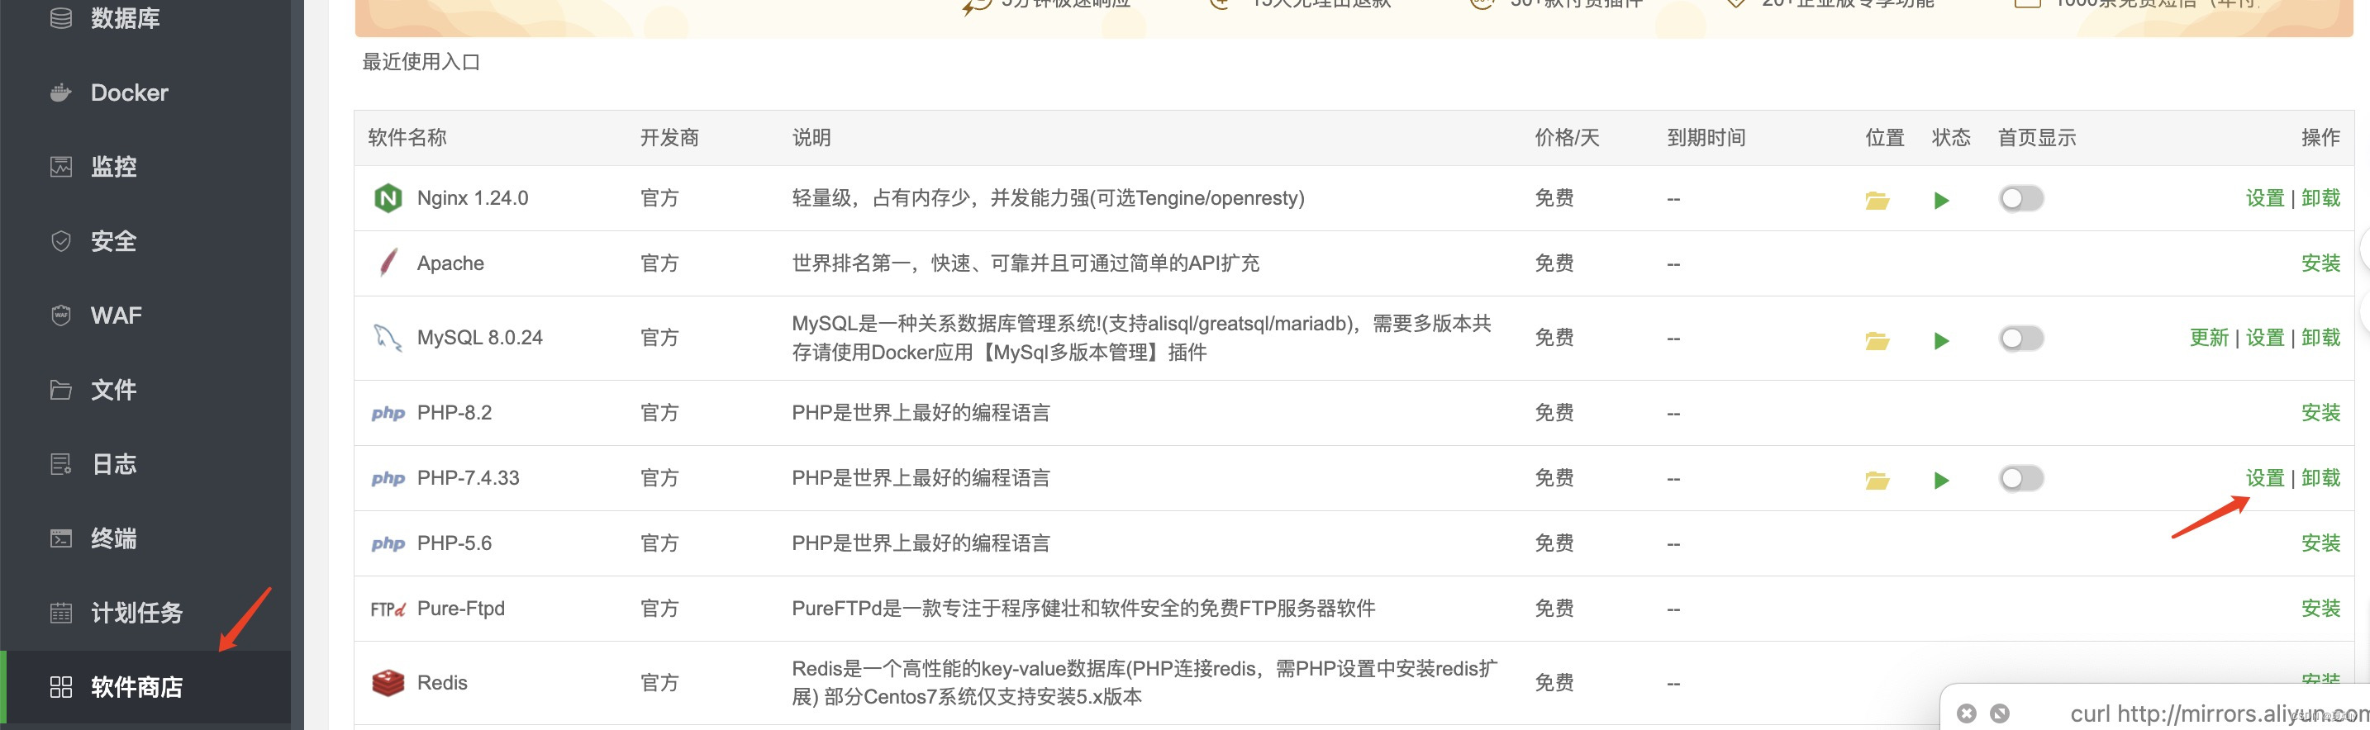
Task: Click the php icon for PHP-5.6
Action: (x=388, y=544)
